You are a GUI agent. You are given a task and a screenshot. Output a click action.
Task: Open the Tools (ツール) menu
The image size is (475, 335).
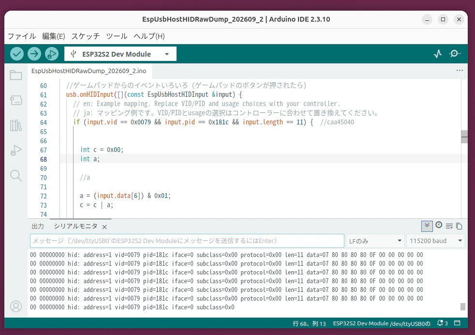click(117, 36)
